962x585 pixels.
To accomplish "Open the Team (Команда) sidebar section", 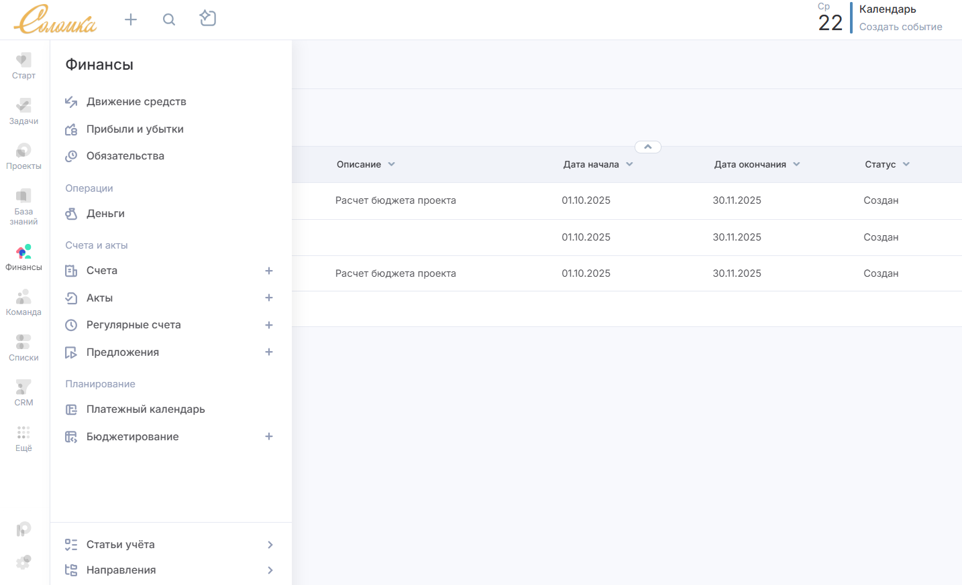I will [23, 302].
